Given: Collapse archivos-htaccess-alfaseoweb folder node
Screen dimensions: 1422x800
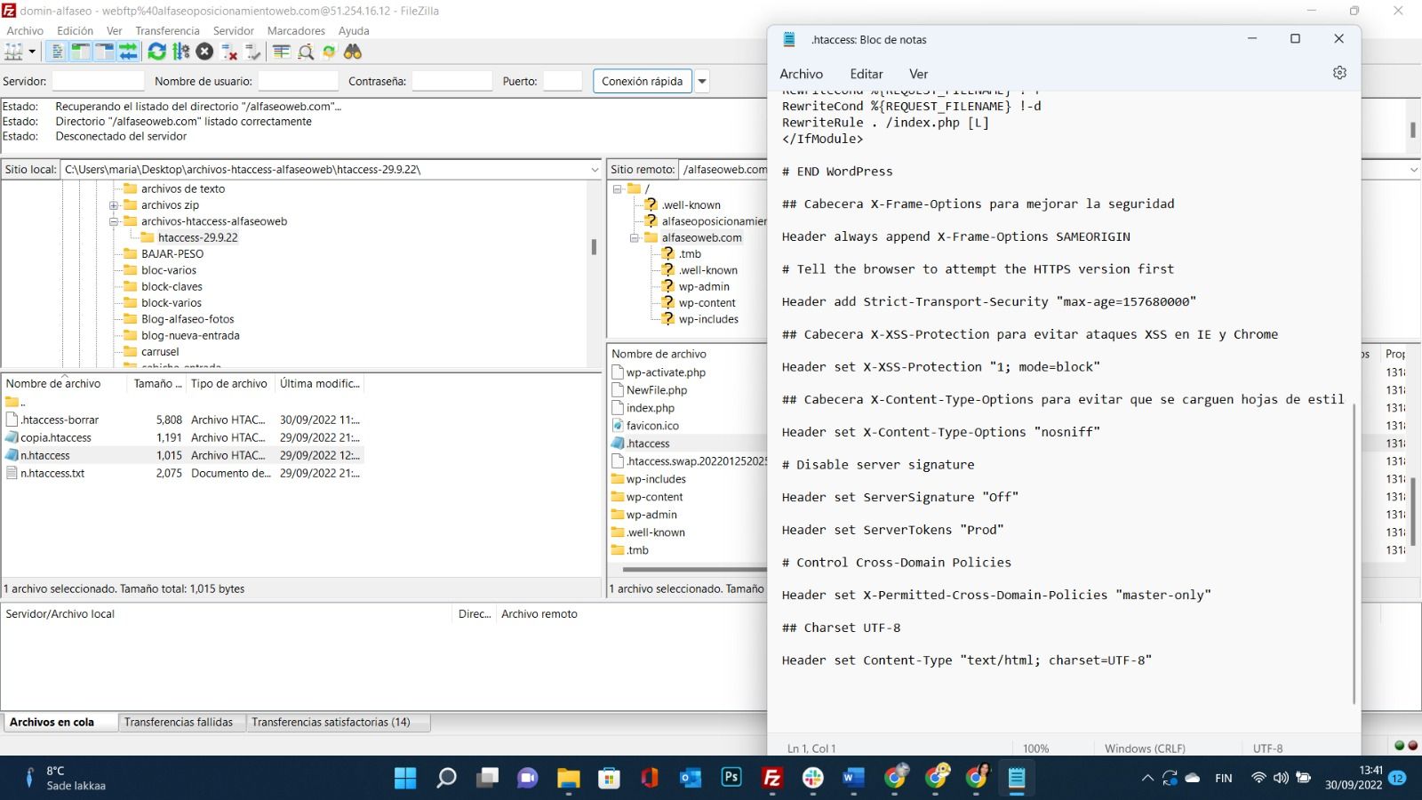Looking at the screenshot, I should 114,221.
